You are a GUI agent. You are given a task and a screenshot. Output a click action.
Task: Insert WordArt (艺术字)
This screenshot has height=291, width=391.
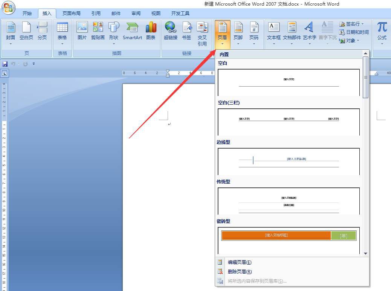click(x=310, y=34)
